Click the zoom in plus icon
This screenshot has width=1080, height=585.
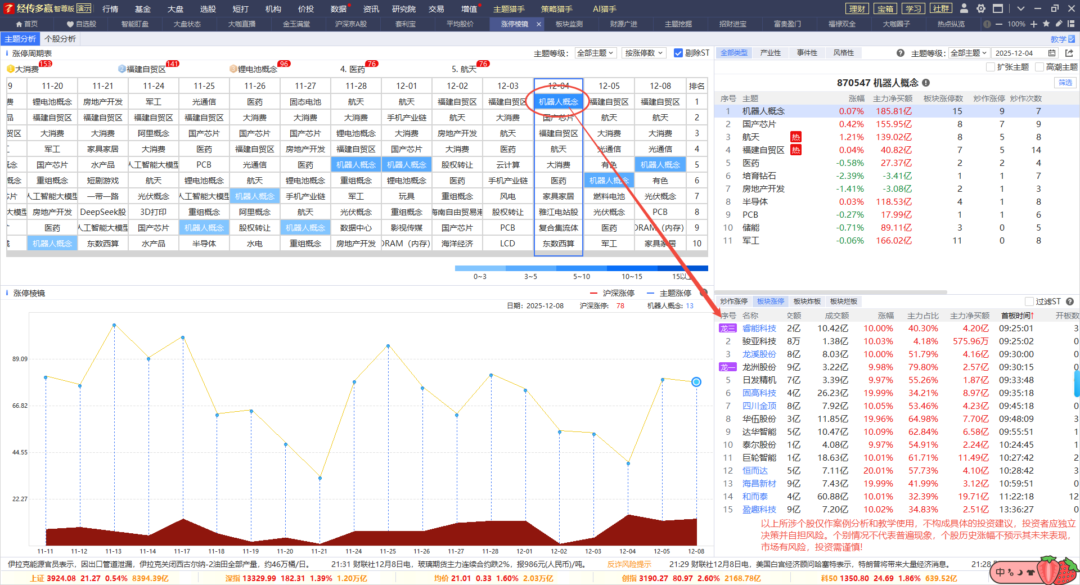[x=1034, y=24]
